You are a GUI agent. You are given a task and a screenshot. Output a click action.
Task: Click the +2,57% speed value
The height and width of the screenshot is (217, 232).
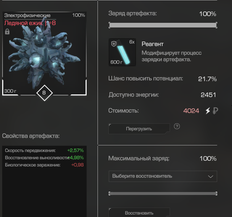75,150
